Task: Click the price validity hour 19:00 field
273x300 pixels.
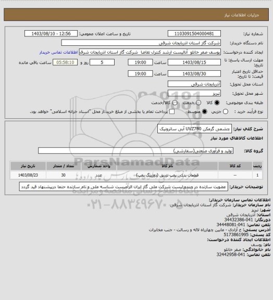Action: pos(140,73)
